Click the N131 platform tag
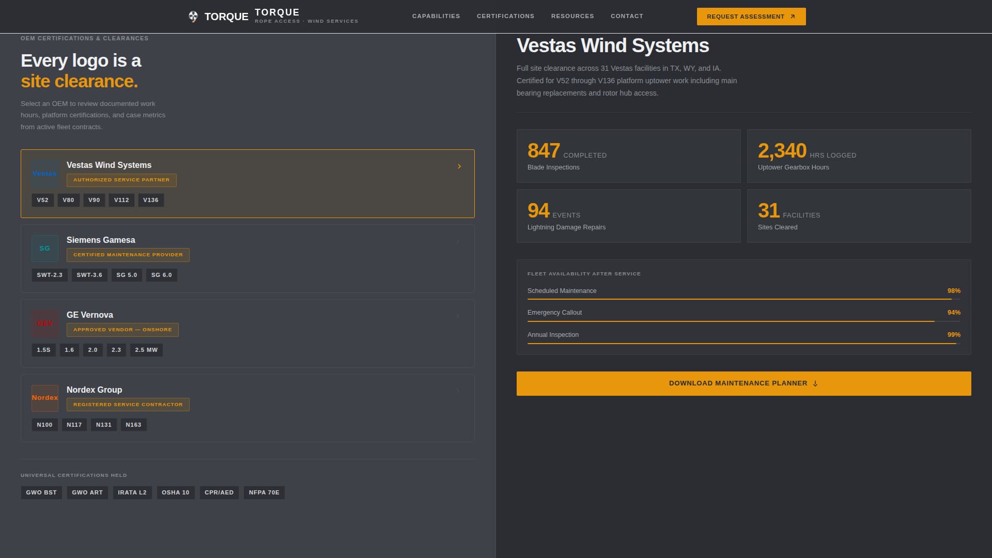The width and height of the screenshot is (992, 558). pos(104,425)
